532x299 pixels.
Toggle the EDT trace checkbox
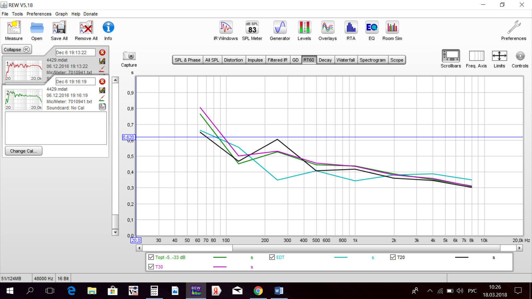pyautogui.click(x=272, y=257)
